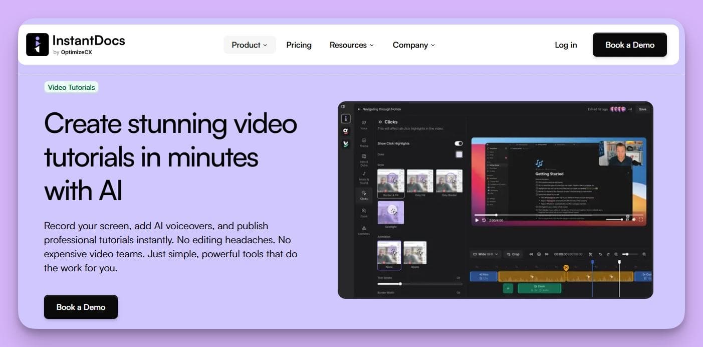Open the Wide 16:9 aspect ratio dropdown

[x=486, y=254]
